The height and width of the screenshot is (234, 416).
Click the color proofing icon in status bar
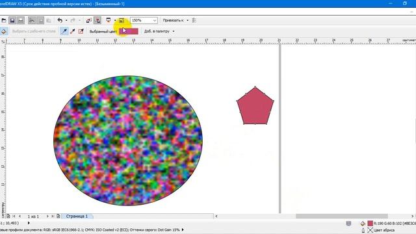(348, 224)
